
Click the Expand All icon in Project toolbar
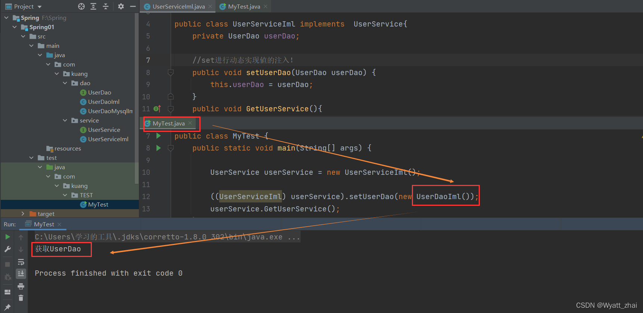click(93, 6)
